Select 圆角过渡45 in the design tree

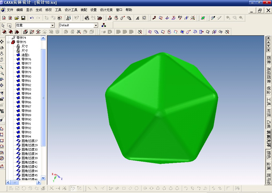click(29, 175)
